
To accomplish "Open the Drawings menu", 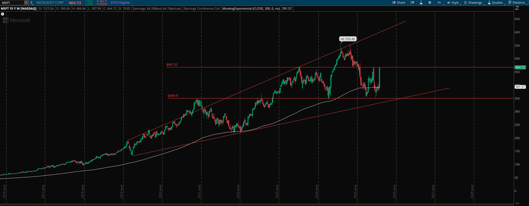I will click(473, 3).
